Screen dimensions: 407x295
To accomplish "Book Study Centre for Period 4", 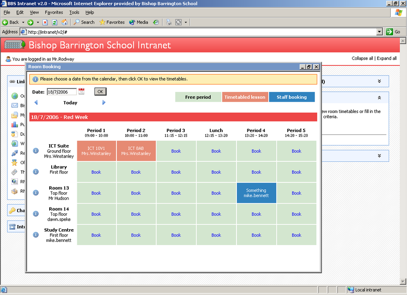I will coord(256,235).
